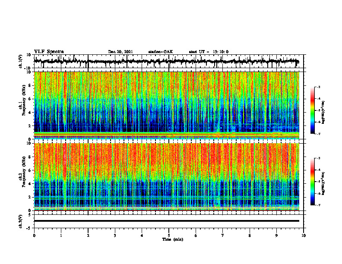
Task: Click the ch.1 spectrogram colorbar
Action: 312,110
